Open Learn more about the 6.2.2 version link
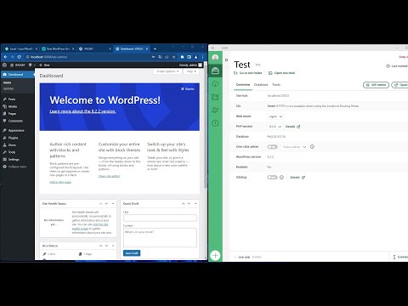This screenshot has height=306, width=408. click(x=82, y=111)
